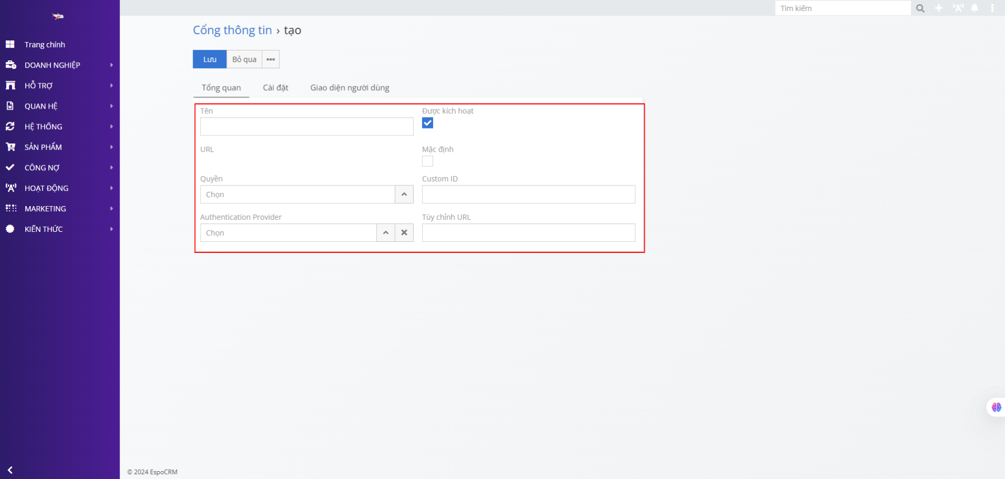Screen dimensions: 1005x479
Task: Click the plus quick-create icon
Action: tap(939, 8)
